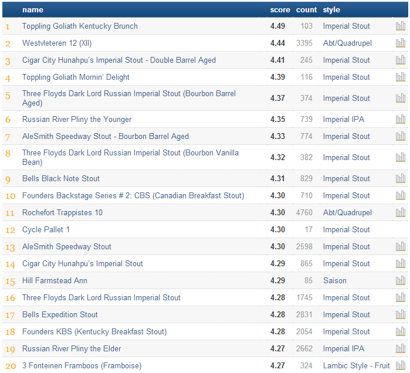Open chart icon for Bells Black Note Stout
Viewport: 410px width, 373px height.
pos(401,178)
